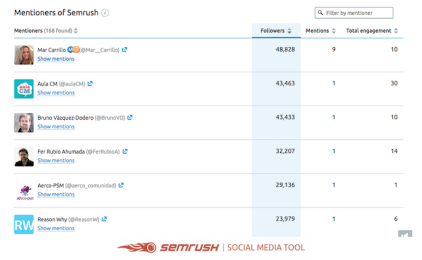Show mentions for Bruno Vázquez-Dodero
This screenshot has height=260, width=422.
56,127
